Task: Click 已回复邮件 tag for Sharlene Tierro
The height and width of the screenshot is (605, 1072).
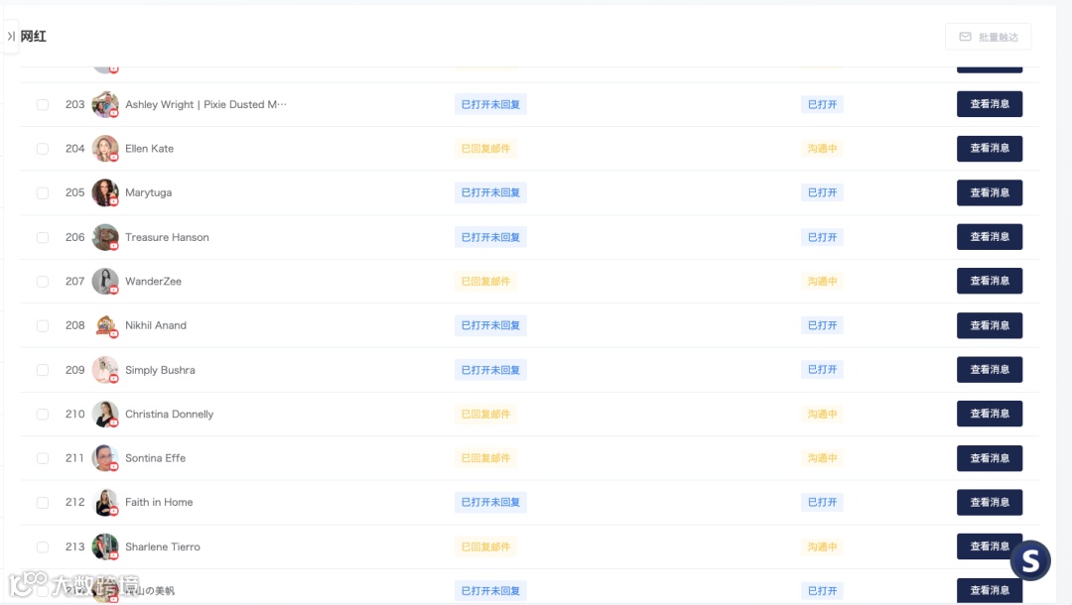Action: point(485,546)
